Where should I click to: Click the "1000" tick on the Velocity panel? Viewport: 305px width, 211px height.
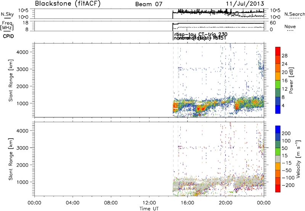click(x=22, y=182)
